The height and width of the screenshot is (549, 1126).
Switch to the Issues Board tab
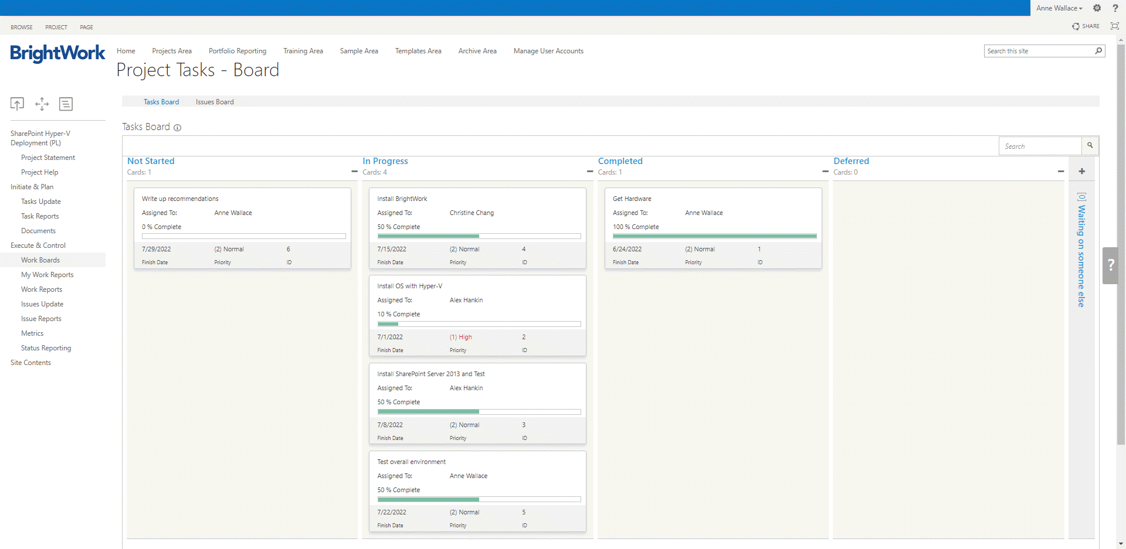[x=215, y=102]
